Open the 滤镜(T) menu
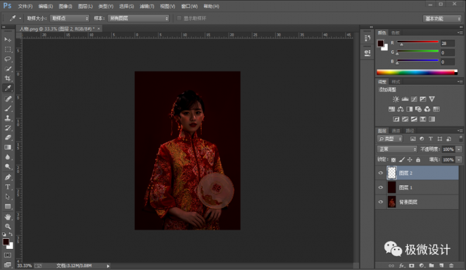466x270 pixels. (147, 6)
